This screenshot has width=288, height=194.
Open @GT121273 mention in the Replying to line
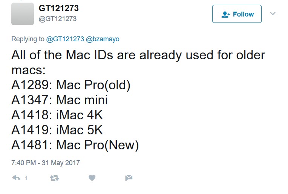[x=65, y=39]
